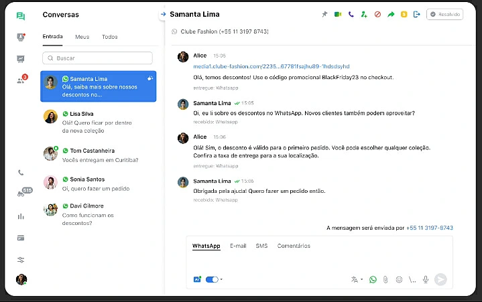
Task: Open dropdown arrow next to blue switch
Action: (x=222, y=279)
